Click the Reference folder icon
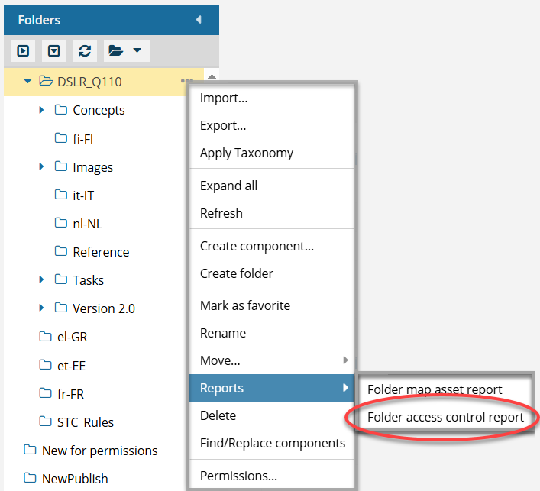The width and height of the screenshot is (540, 491). click(61, 252)
